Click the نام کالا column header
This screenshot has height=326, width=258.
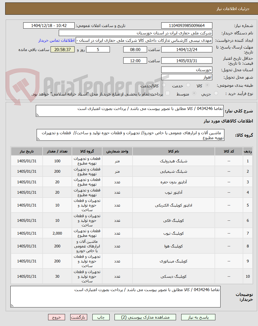click(x=174, y=151)
